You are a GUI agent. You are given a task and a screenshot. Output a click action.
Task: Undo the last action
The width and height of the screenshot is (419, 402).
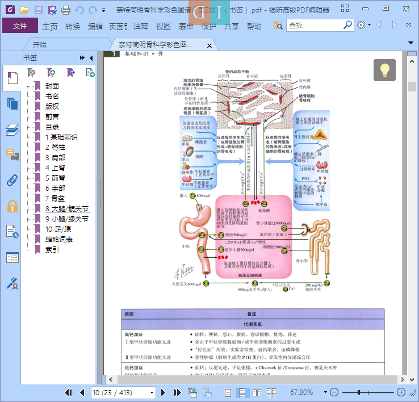click(x=79, y=10)
